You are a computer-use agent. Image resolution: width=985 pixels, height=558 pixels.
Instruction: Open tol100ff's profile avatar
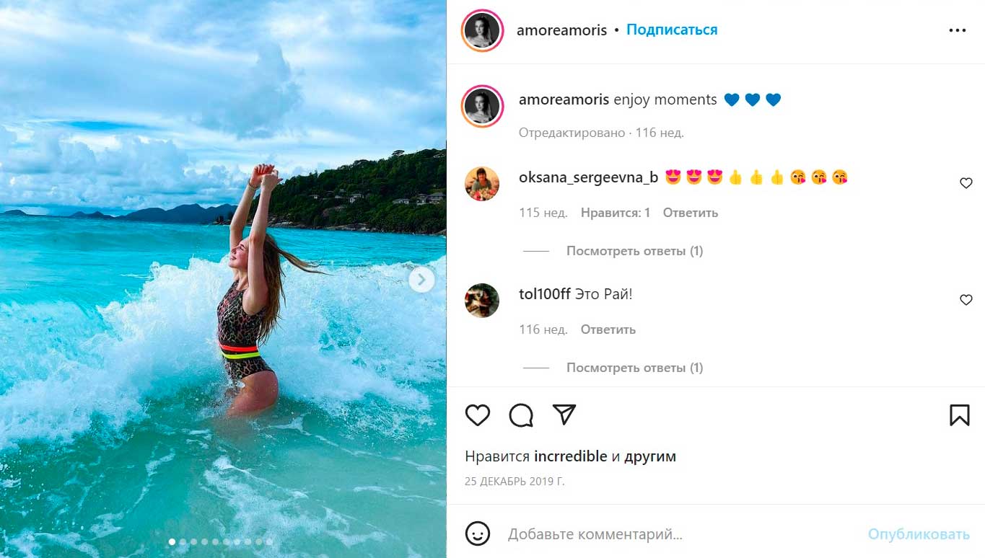pyautogui.click(x=482, y=300)
